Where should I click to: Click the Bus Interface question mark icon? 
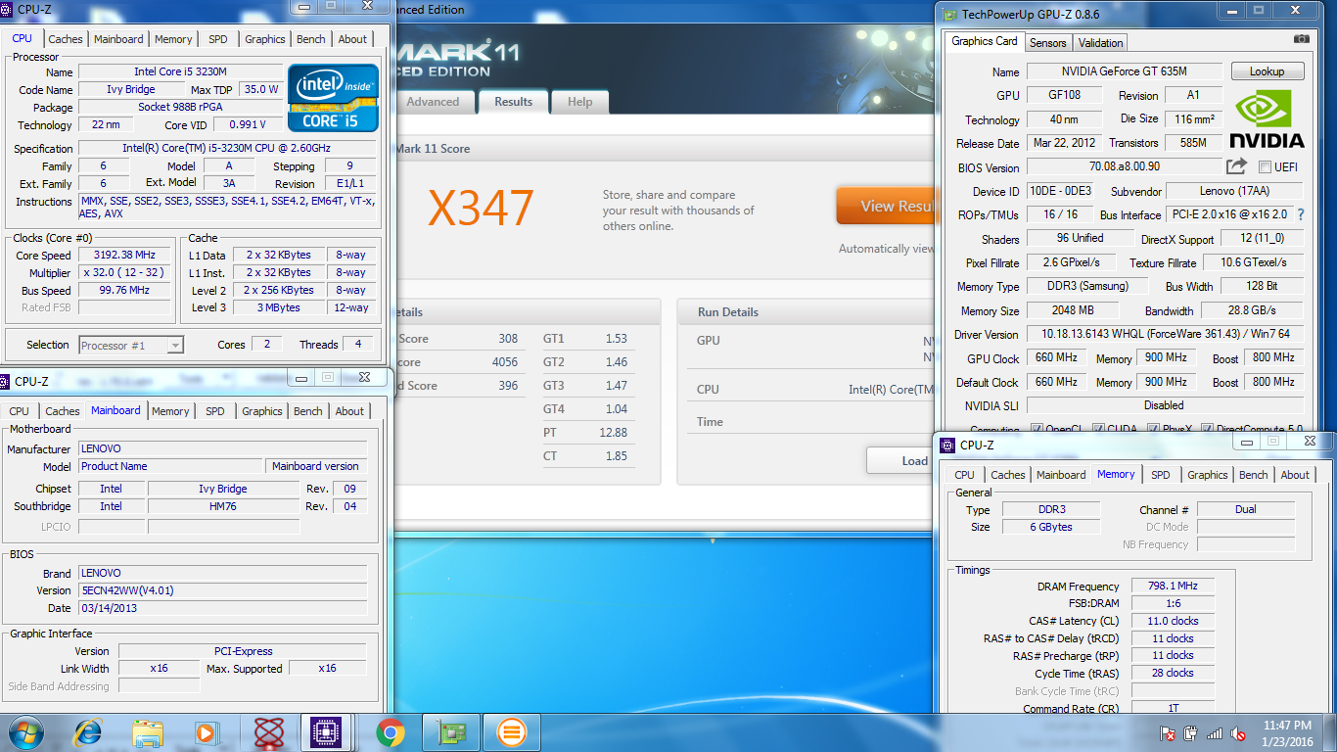(x=1301, y=214)
